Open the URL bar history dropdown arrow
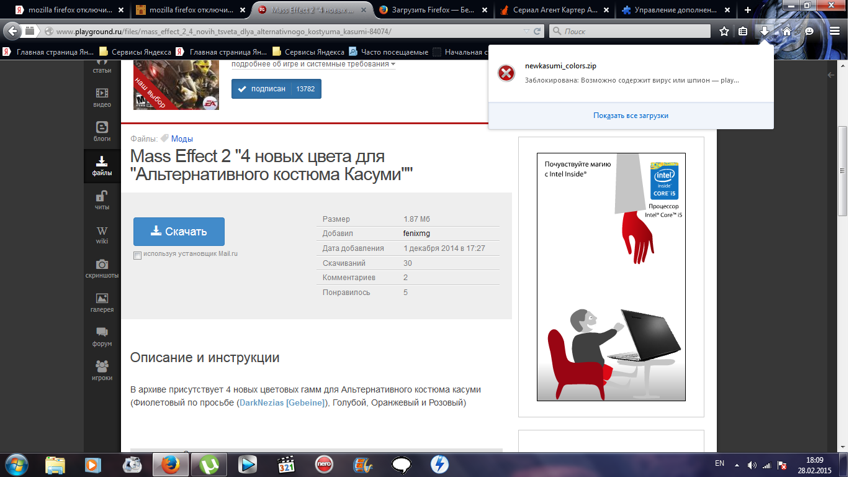Viewport: 849px width, 477px height. coord(526,31)
